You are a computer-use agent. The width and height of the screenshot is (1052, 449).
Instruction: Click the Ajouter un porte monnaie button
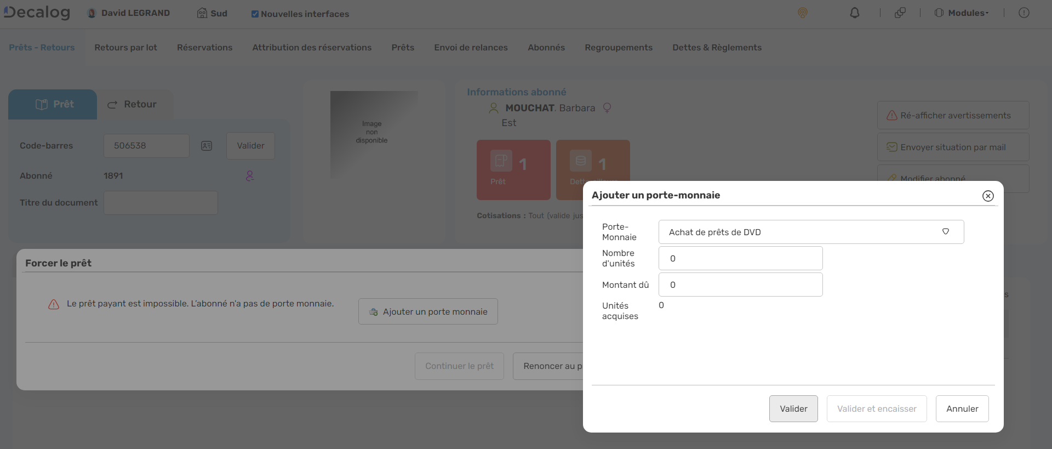point(428,312)
